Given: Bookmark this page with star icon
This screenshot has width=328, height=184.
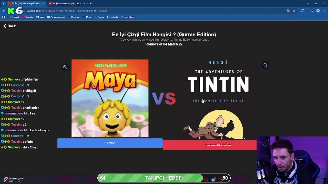Looking at the screenshot, I should (x=294, y=11).
